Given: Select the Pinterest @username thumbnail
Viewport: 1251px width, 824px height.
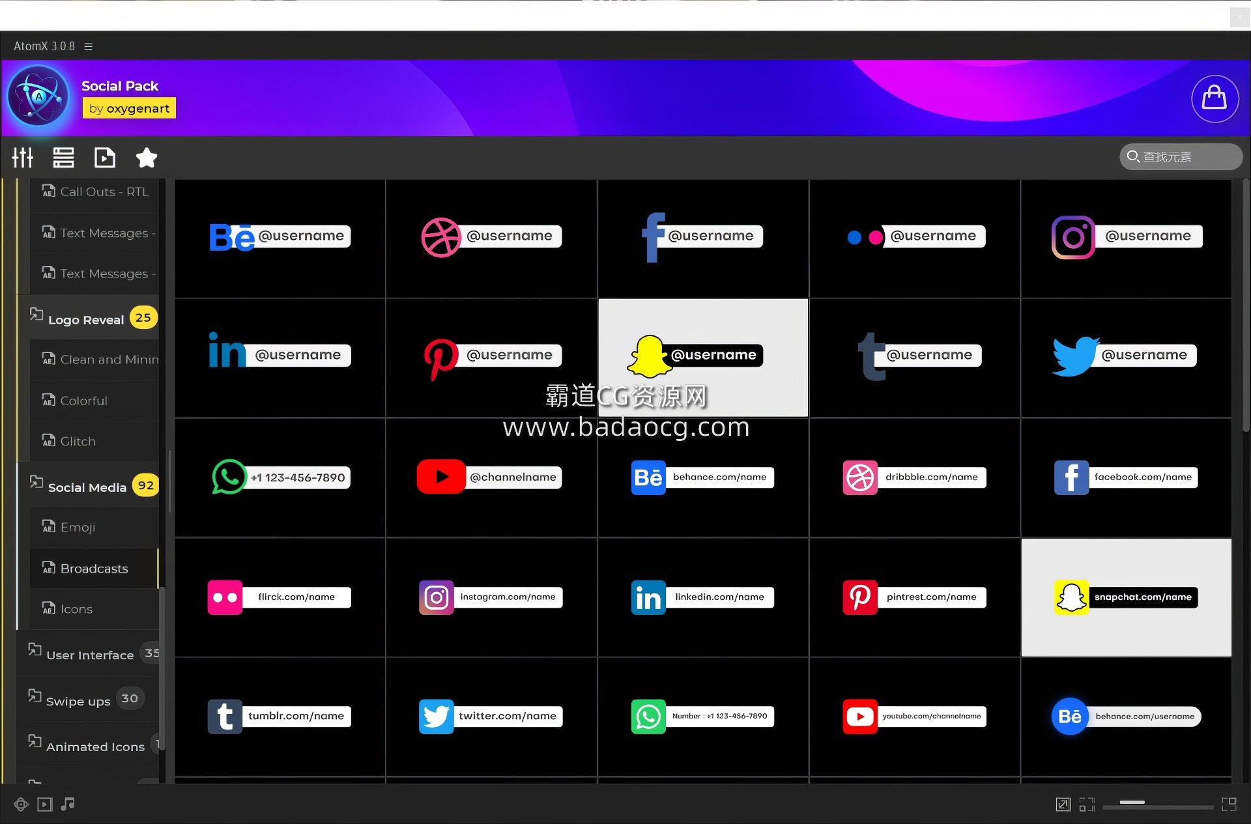Looking at the screenshot, I should 491,358.
